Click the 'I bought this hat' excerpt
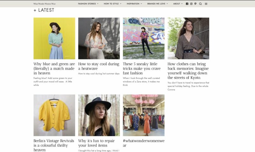 (x=99, y=150)
